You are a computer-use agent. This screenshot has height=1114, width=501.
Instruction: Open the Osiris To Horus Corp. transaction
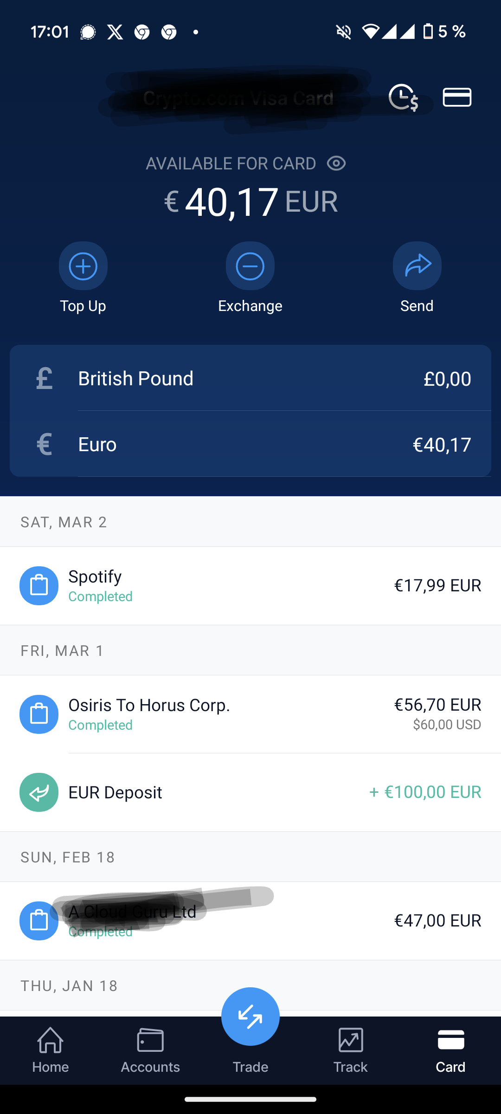coord(250,714)
